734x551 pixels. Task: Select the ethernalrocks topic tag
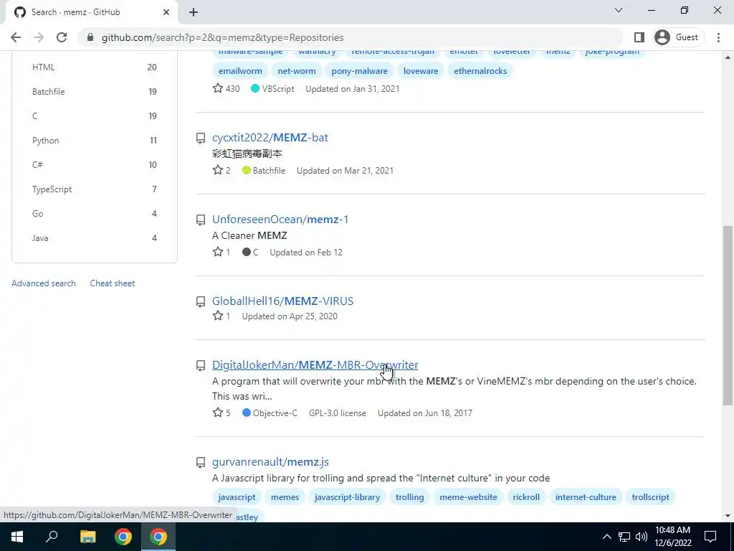click(480, 71)
